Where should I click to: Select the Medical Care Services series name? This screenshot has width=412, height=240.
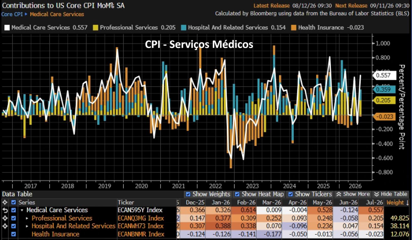coord(57,210)
